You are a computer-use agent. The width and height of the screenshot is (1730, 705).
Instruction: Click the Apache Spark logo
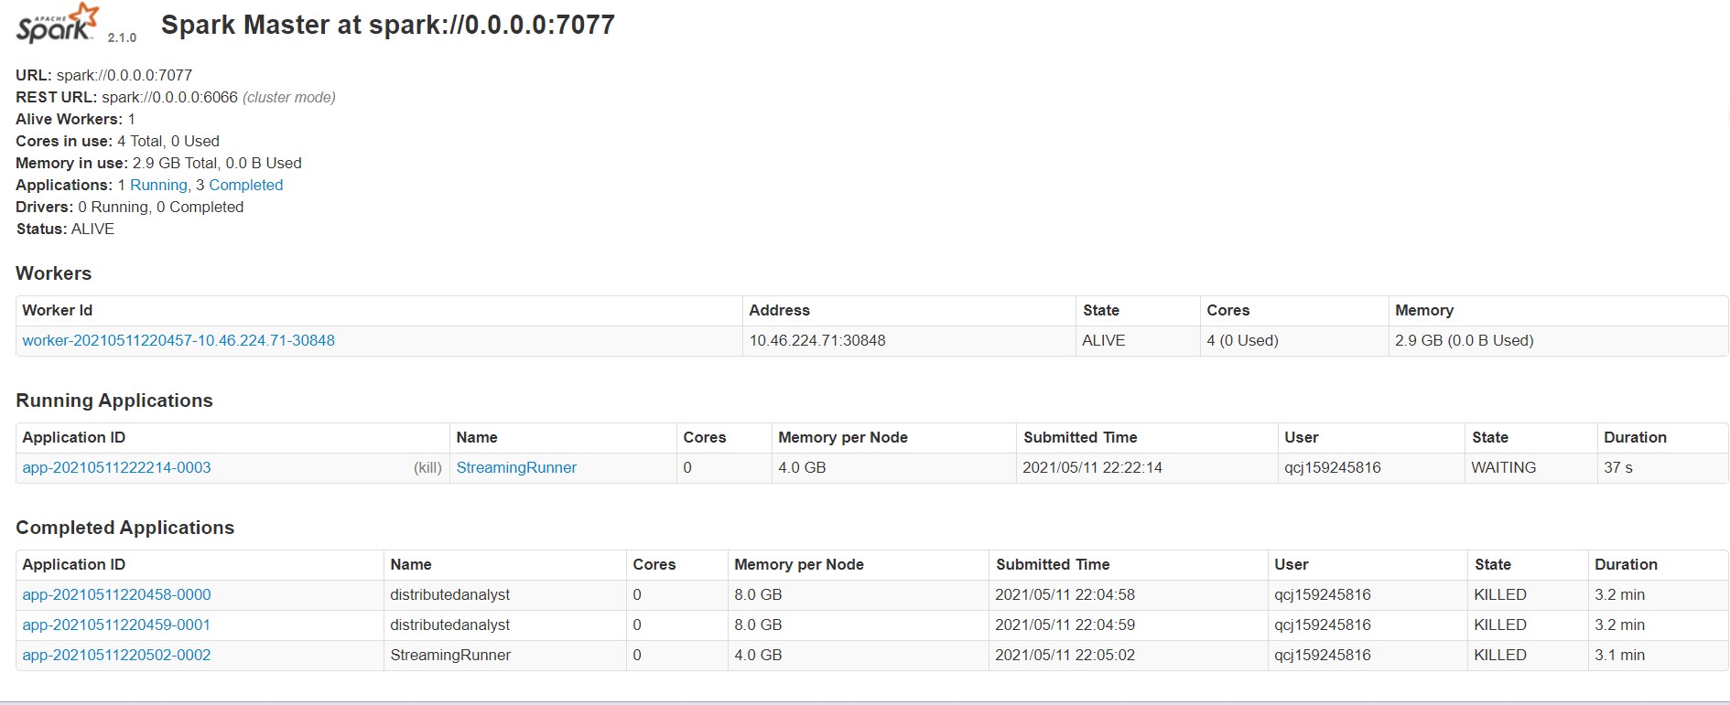click(x=57, y=23)
